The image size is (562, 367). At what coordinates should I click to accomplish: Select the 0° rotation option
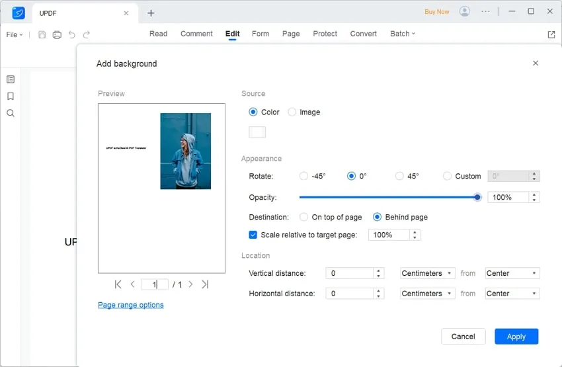point(351,176)
